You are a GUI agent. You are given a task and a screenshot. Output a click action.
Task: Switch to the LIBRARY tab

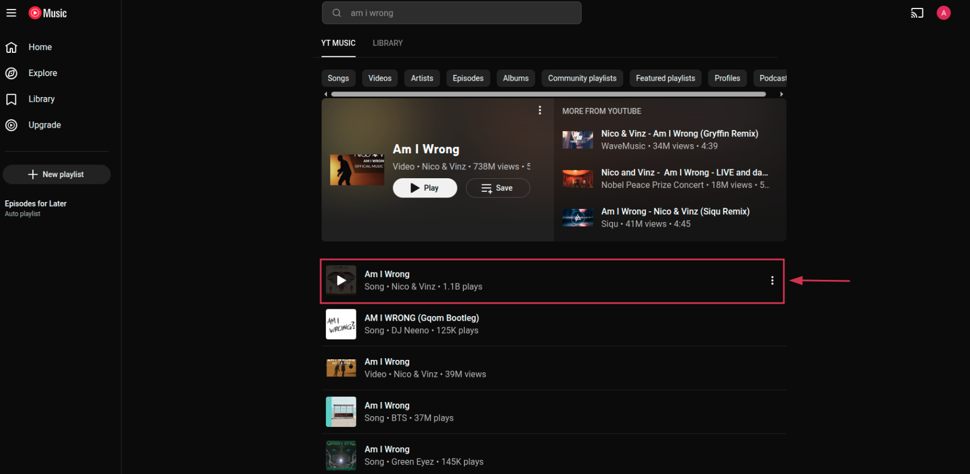tap(388, 43)
